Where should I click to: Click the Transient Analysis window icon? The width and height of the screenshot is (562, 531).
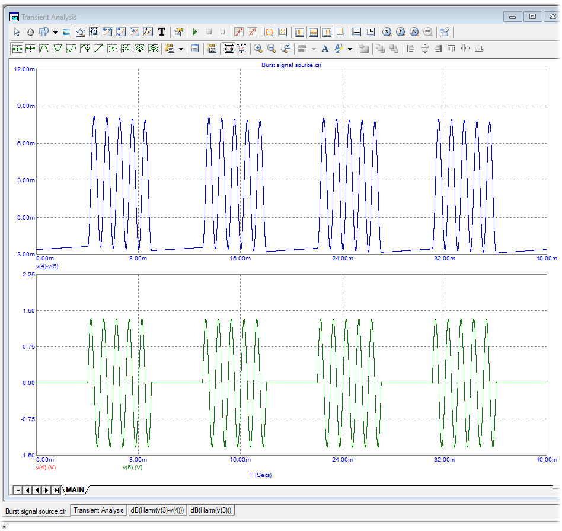14,17
